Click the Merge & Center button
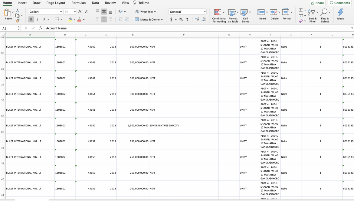Viewport: 354px width, 201px height. tap(147, 20)
